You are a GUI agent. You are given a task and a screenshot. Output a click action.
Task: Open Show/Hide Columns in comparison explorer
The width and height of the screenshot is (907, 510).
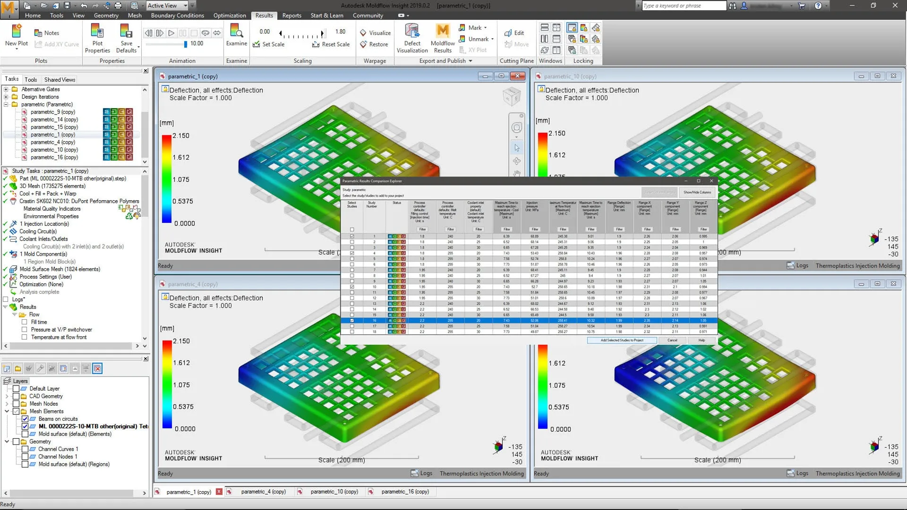pos(697,192)
